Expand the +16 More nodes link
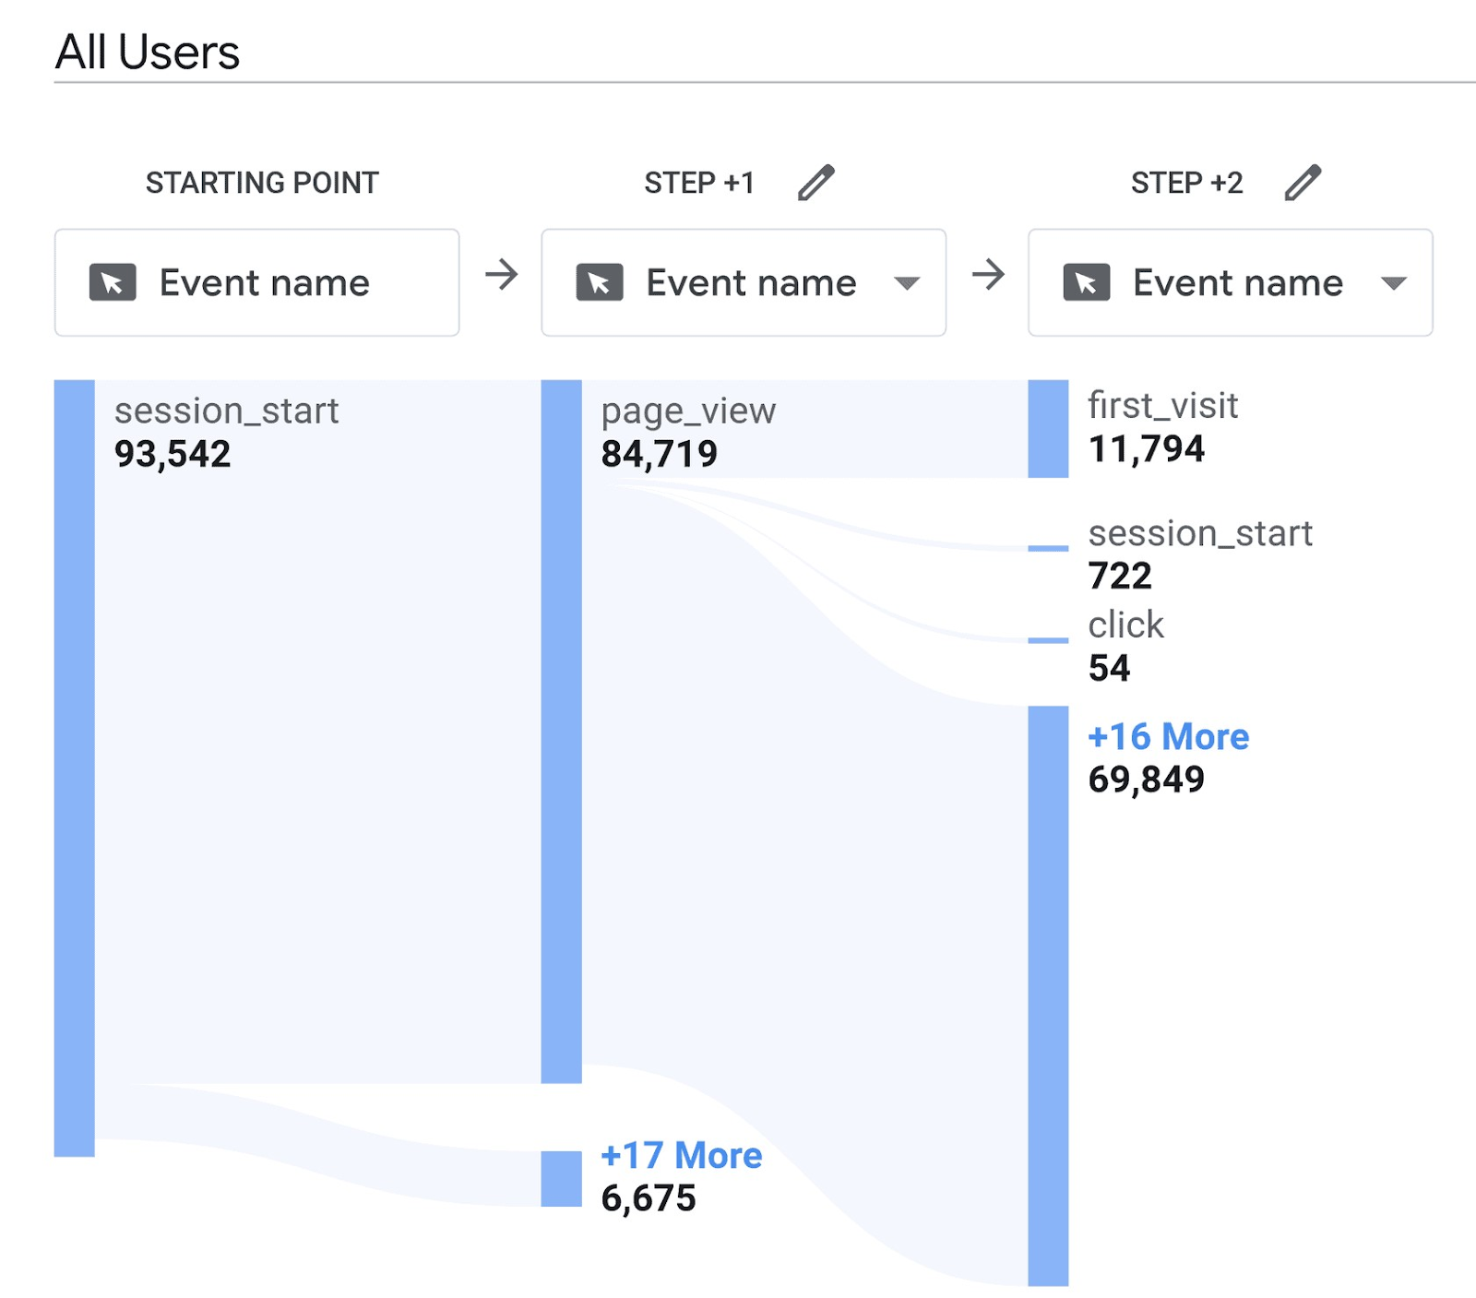1476x1298 pixels. click(1169, 736)
